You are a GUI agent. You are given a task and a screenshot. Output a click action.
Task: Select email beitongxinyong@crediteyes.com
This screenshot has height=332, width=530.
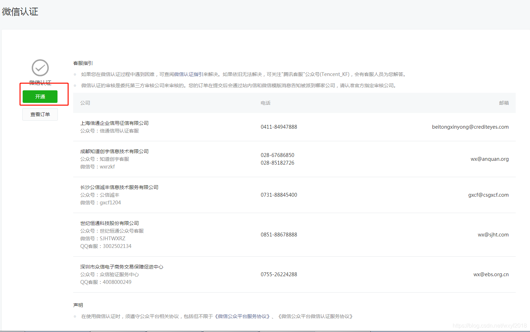tap(470, 127)
